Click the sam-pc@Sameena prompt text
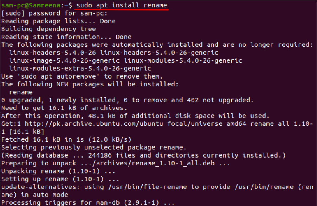317x206 pixels. click(x=31, y=5)
